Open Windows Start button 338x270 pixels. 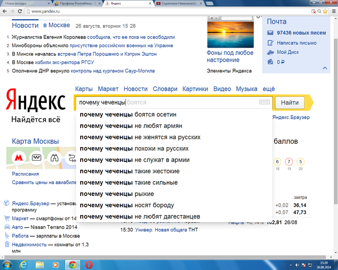click(x=6, y=265)
